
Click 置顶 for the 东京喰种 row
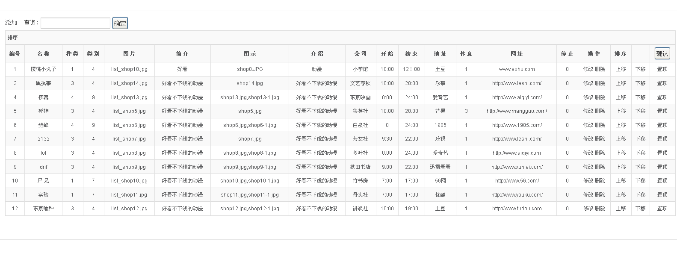tap(662, 209)
